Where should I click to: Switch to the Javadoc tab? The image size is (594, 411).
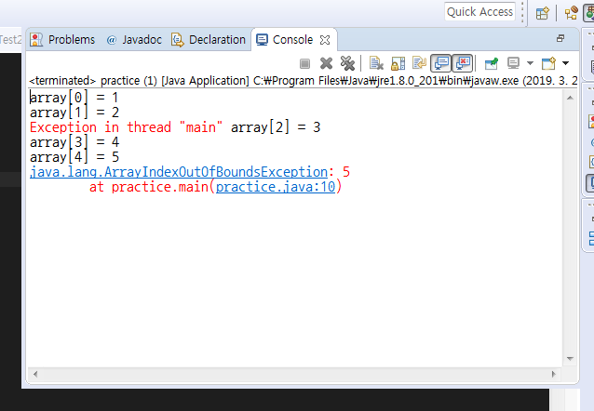point(134,40)
